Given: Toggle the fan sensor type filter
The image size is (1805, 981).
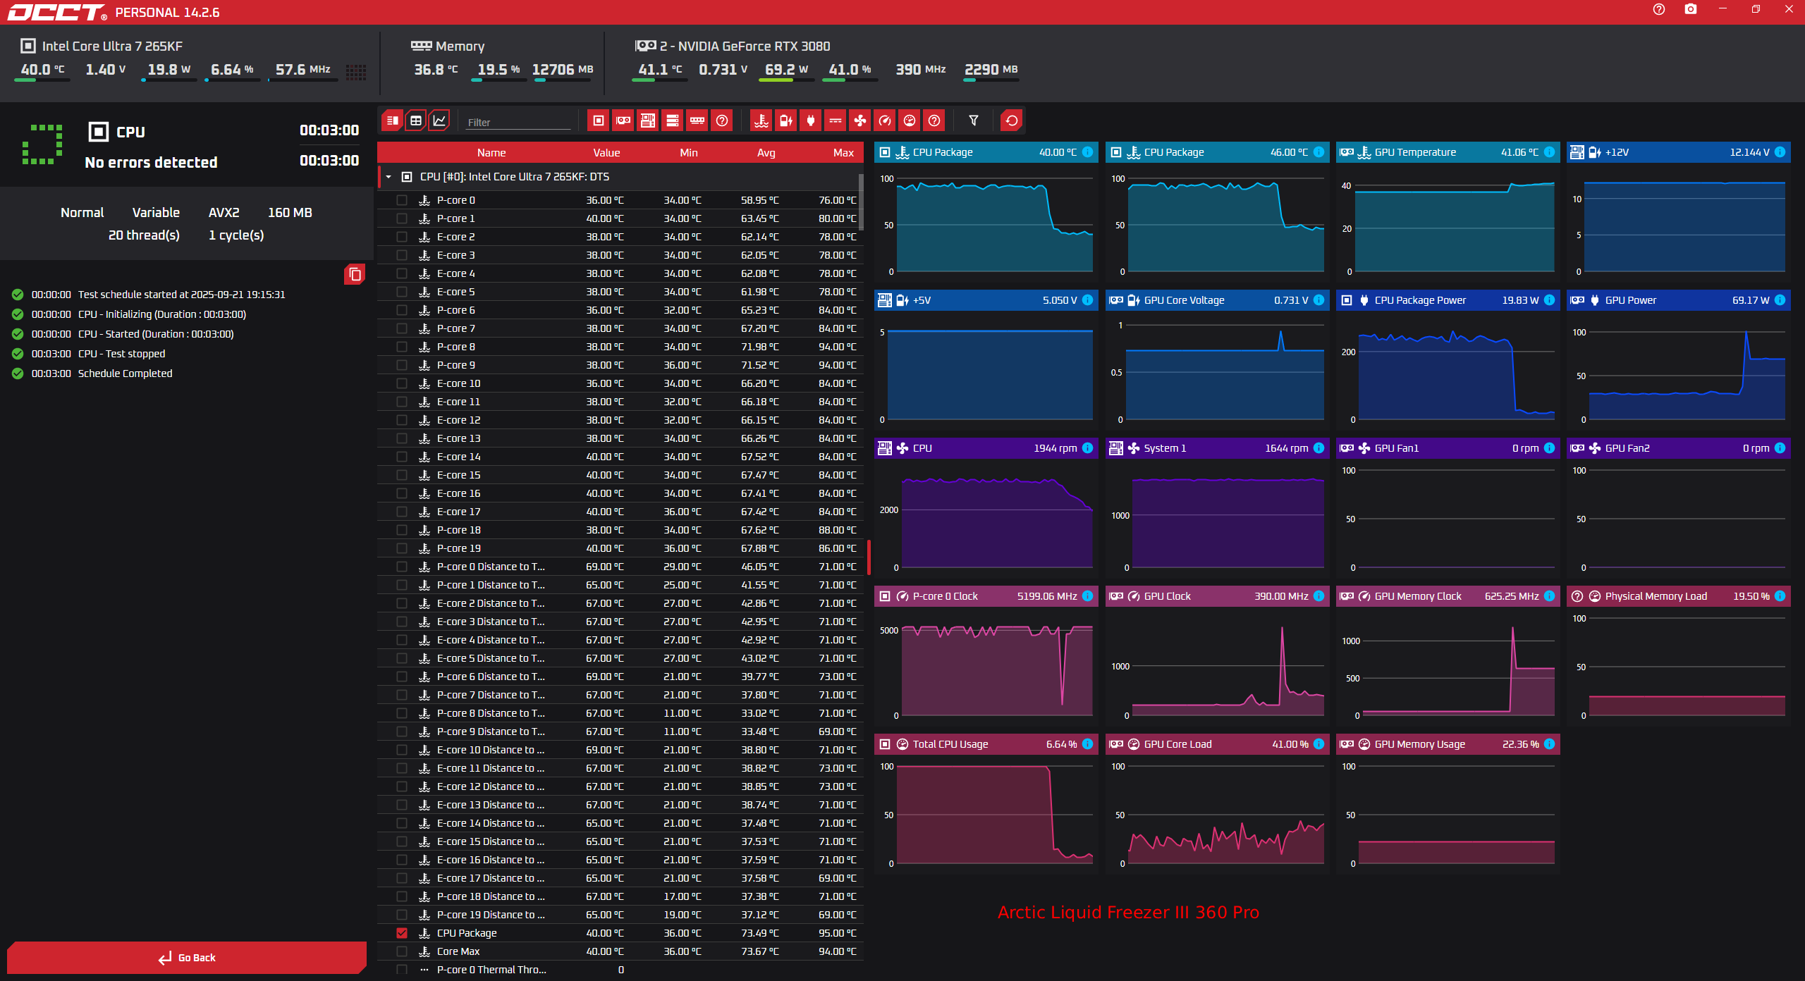Looking at the screenshot, I should click(860, 121).
